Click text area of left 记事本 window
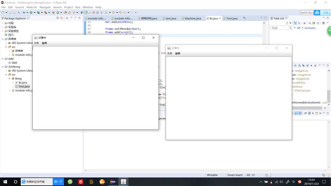 click(x=96, y=88)
